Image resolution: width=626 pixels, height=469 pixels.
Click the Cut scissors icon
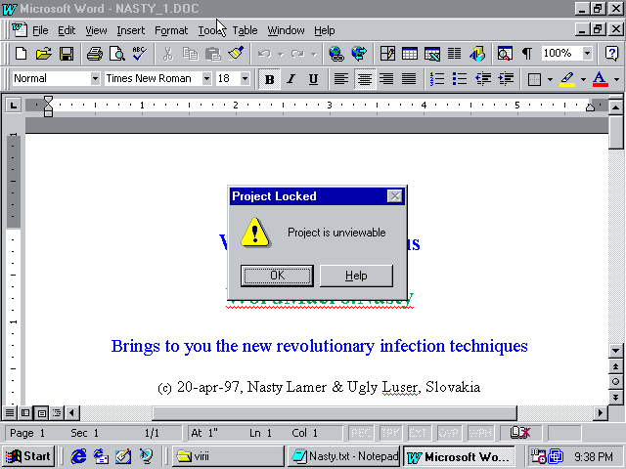click(x=168, y=54)
